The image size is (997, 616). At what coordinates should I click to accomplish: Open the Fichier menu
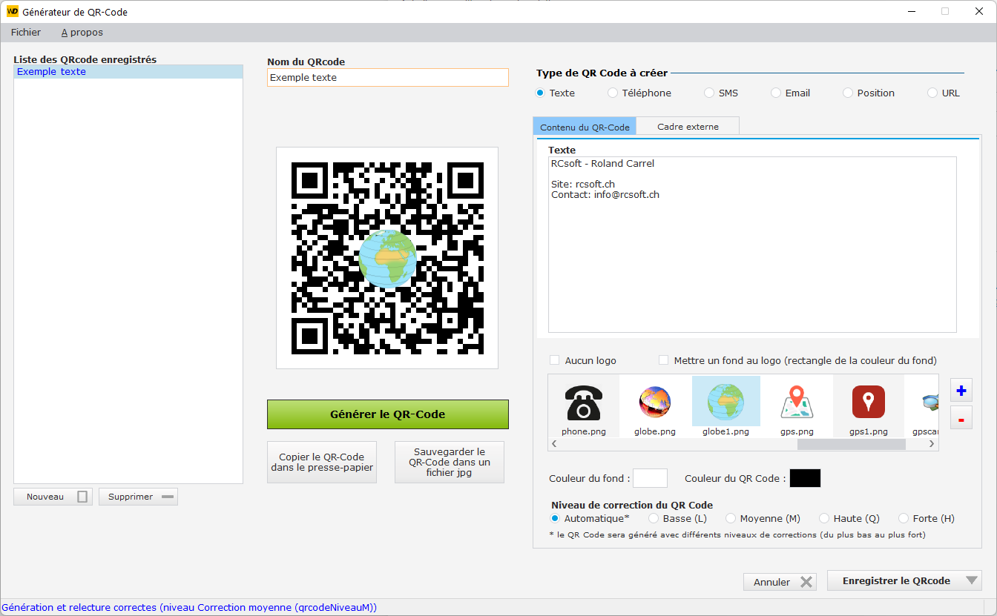pyautogui.click(x=25, y=32)
